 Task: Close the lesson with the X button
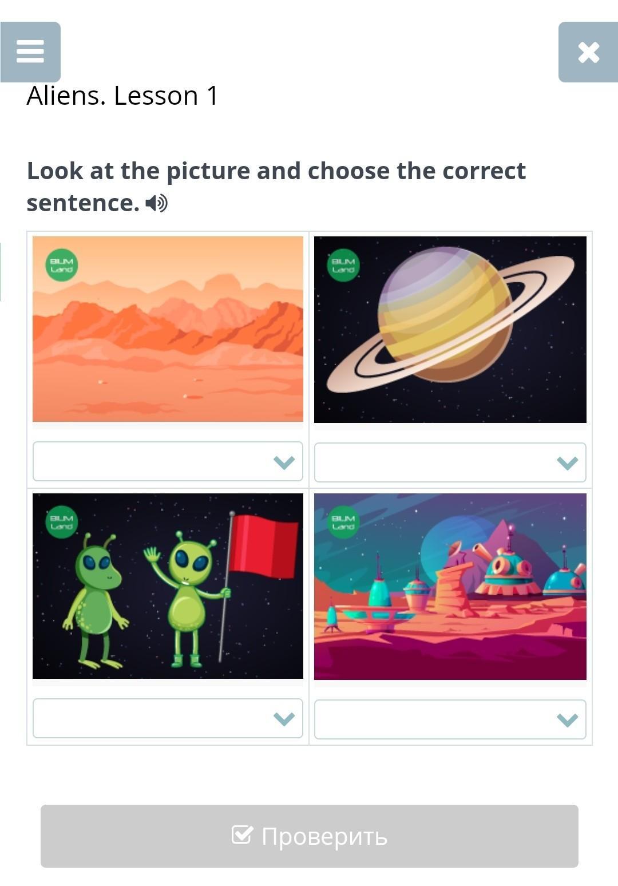tap(588, 52)
